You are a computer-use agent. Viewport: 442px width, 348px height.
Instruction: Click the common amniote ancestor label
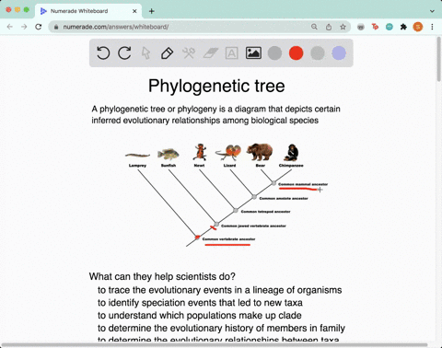click(x=284, y=199)
